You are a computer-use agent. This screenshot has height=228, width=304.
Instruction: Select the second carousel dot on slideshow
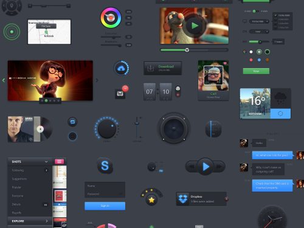click(x=46, y=100)
